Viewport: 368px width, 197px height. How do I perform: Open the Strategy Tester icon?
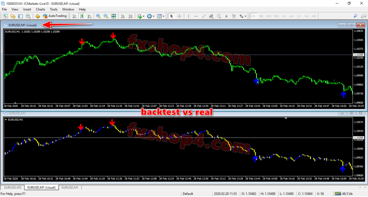[28, 16]
